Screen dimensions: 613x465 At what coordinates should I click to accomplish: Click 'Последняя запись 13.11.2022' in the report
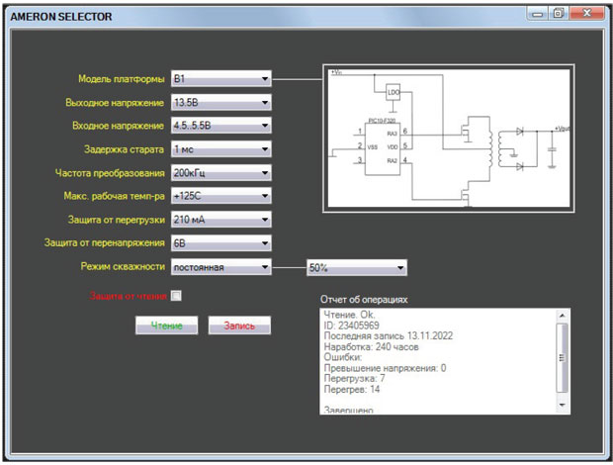coord(389,336)
